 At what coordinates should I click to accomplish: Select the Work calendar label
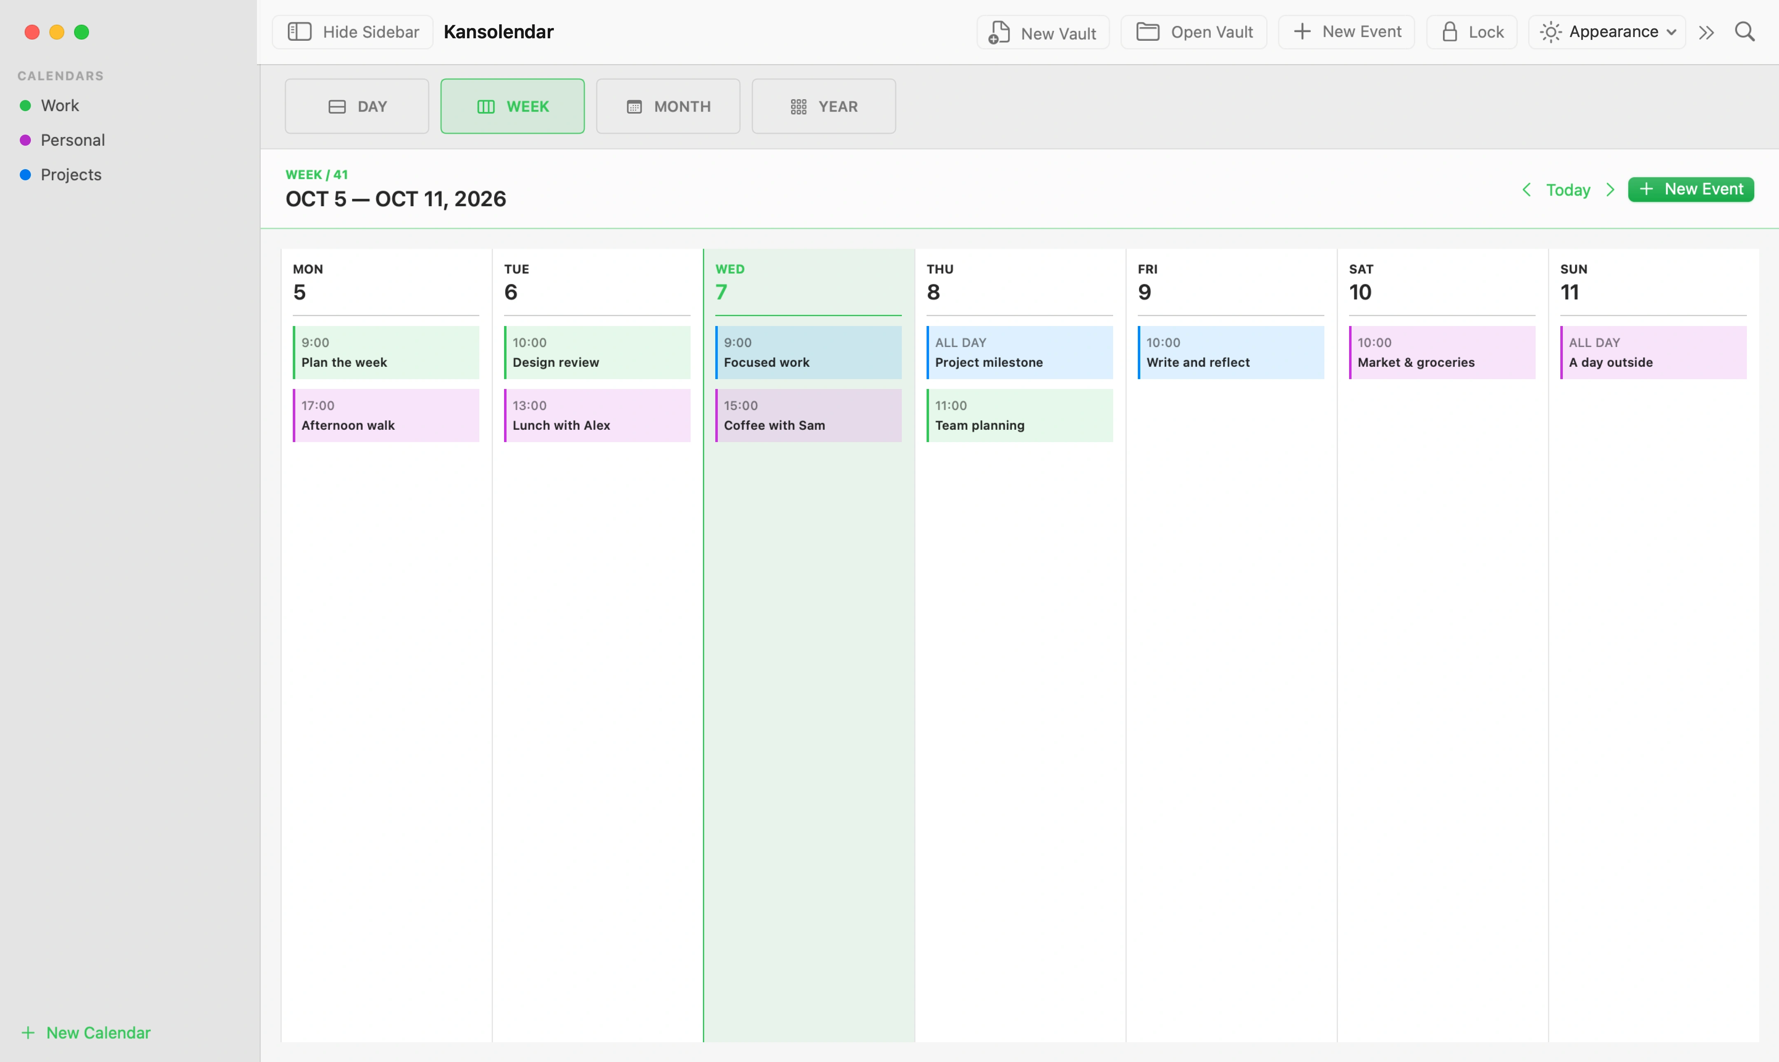[x=59, y=105]
